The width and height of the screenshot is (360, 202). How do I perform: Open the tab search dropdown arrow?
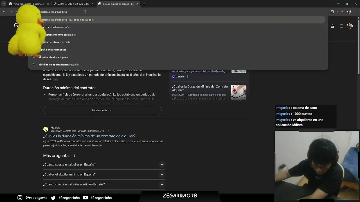[x=4, y=4]
